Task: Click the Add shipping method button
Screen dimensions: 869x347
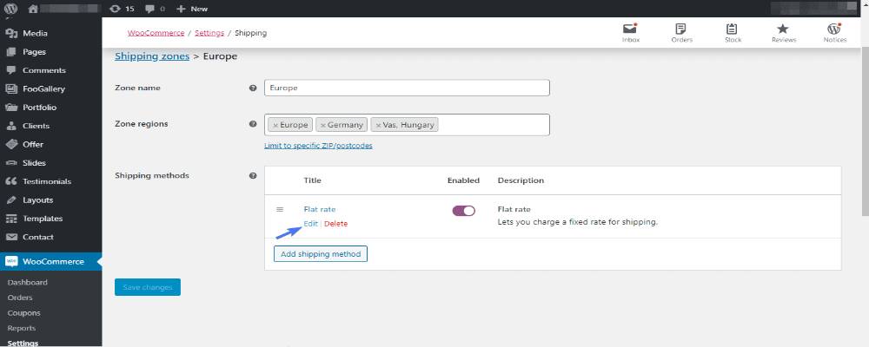Action: [321, 254]
